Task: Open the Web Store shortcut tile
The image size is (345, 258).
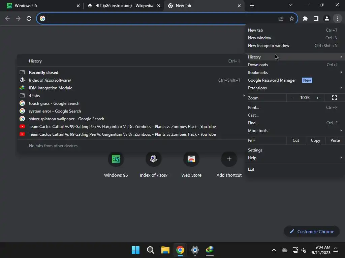Action: pyautogui.click(x=191, y=165)
